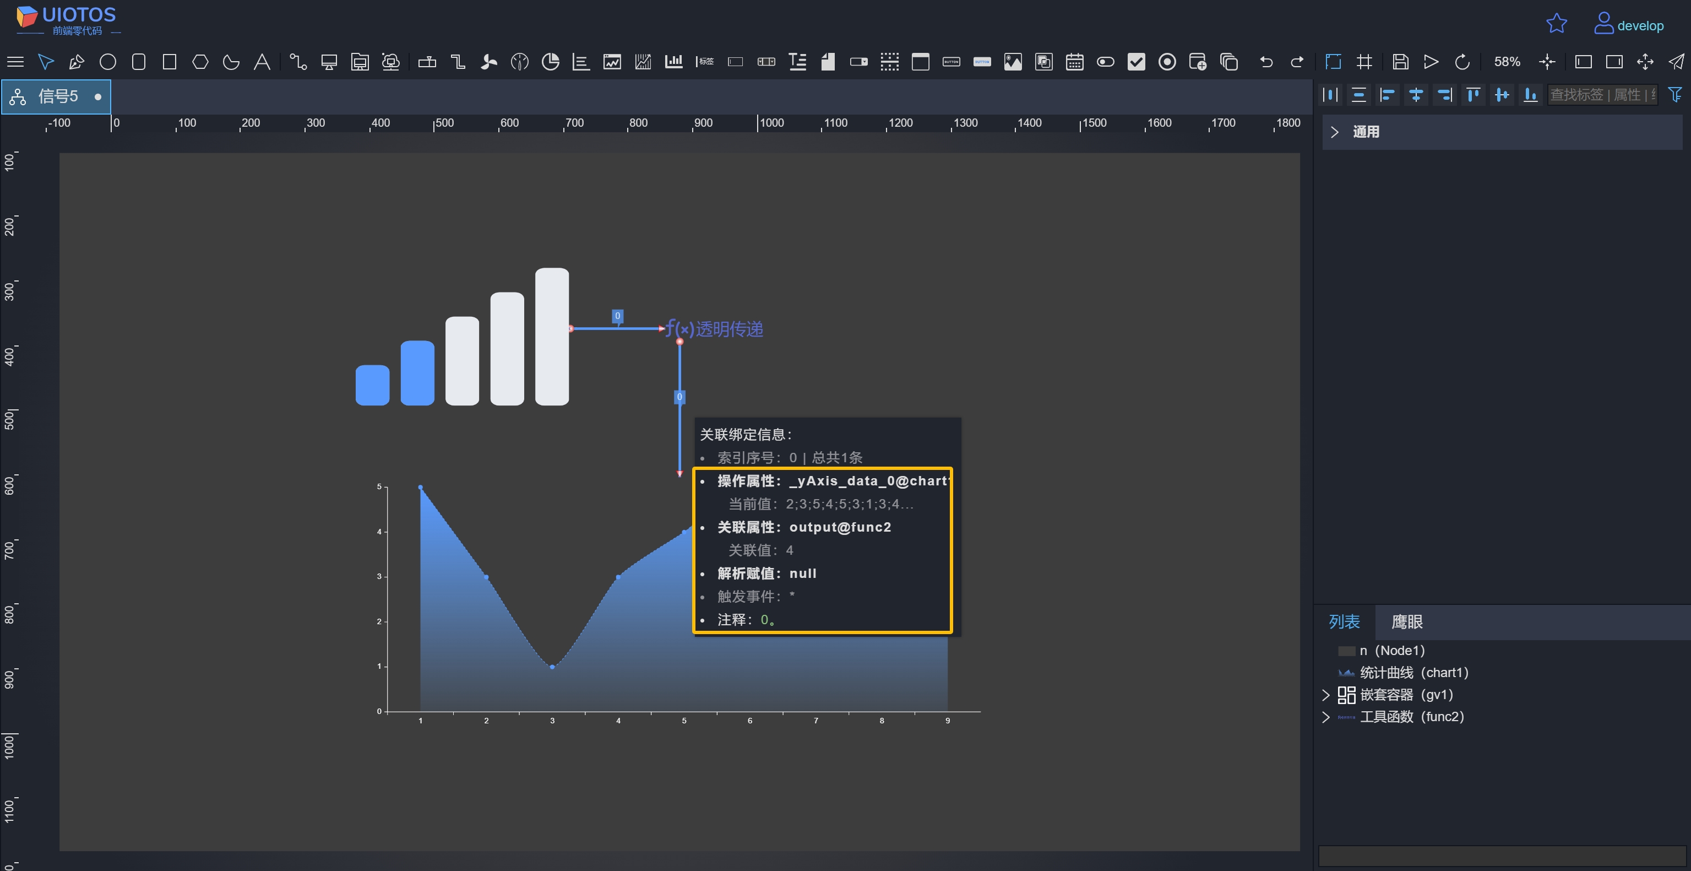Click the favorite star icon

1557,24
